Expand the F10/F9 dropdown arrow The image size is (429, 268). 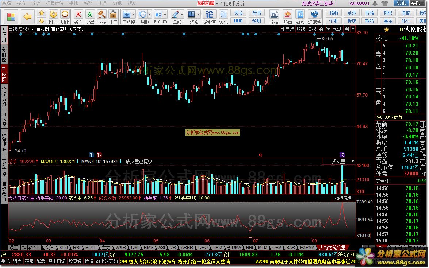tap(165, 14)
